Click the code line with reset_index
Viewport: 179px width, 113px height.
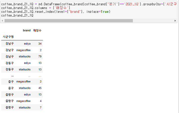[x=56, y=12]
